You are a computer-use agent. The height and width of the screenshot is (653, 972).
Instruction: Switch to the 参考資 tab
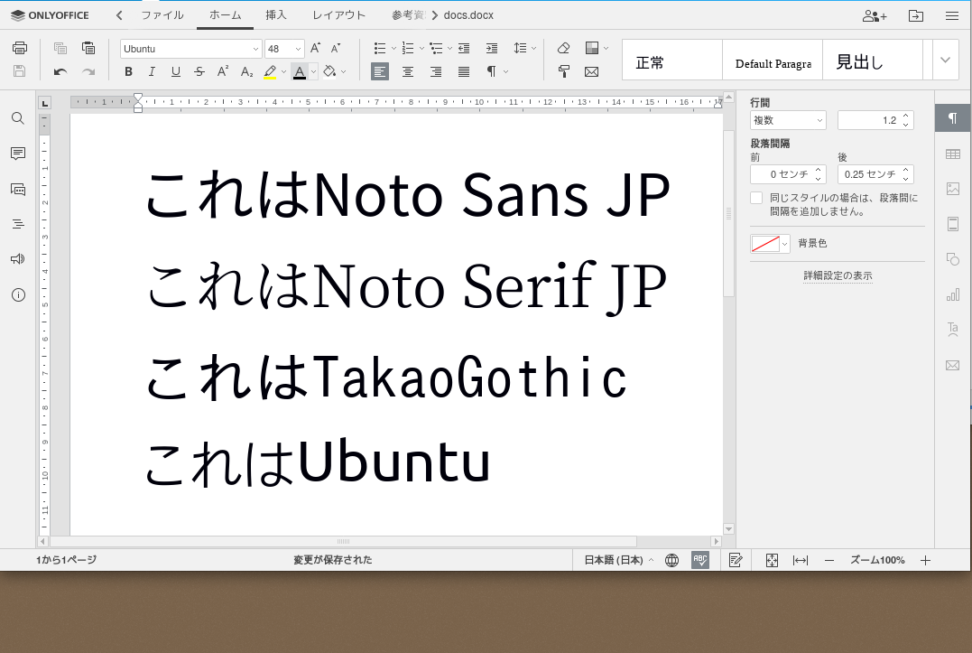[x=408, y=14]
